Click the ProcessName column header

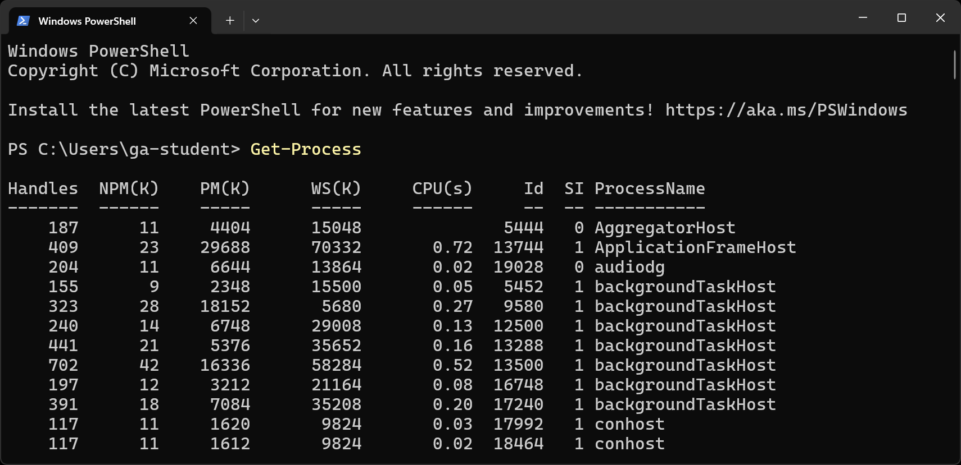[650, 188]
